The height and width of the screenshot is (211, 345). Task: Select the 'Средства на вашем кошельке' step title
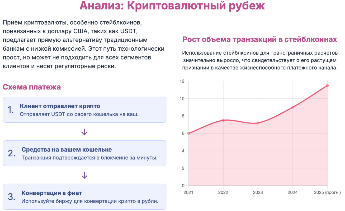coord(67,150)
